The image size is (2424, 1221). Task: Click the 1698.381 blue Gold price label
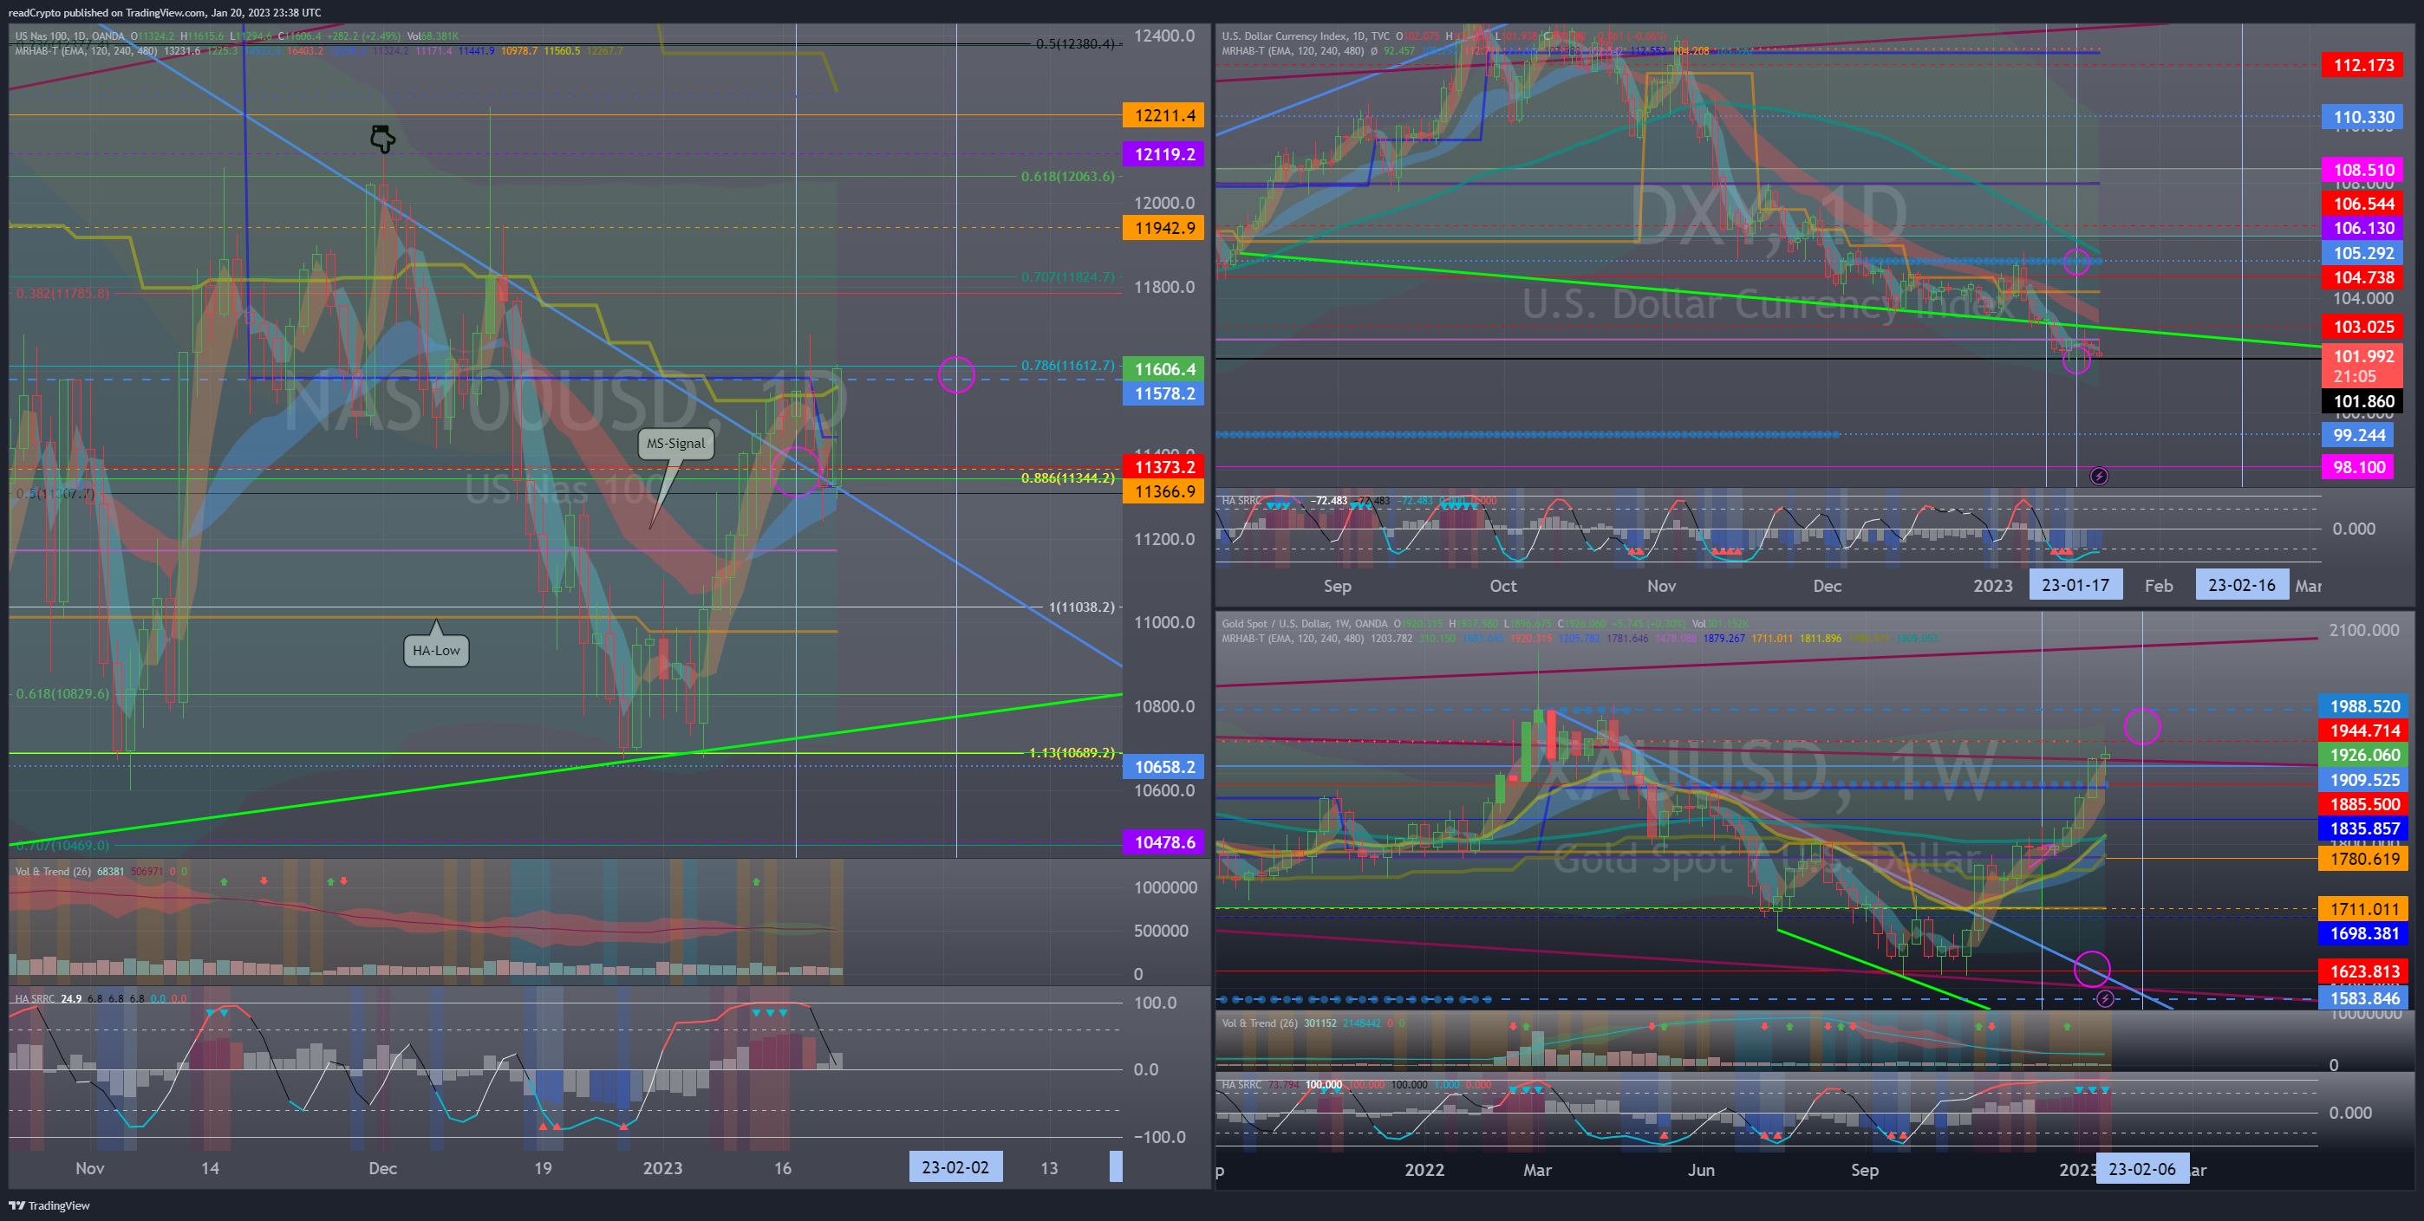tap(2364, 934)
